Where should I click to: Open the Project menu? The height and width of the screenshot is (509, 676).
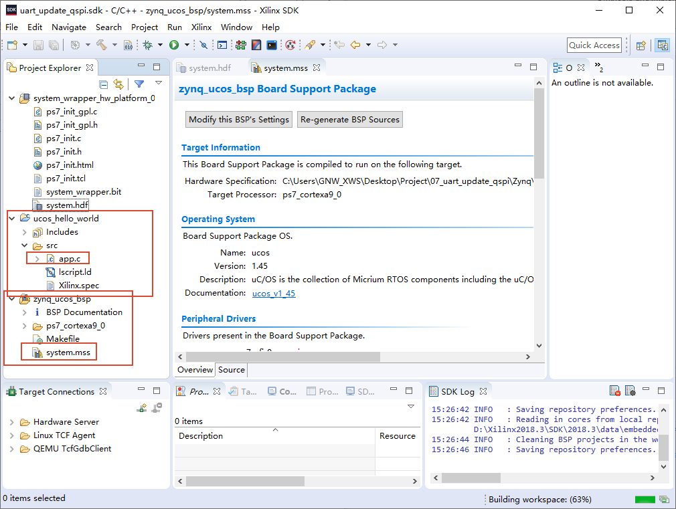145,27
